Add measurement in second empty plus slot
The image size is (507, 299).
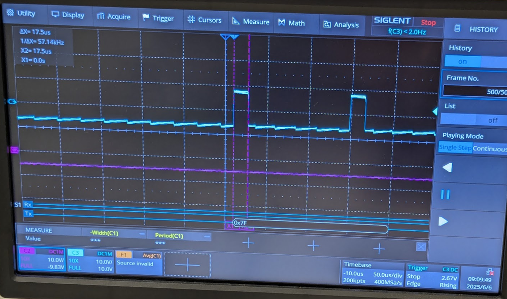[x=313, y=246]
